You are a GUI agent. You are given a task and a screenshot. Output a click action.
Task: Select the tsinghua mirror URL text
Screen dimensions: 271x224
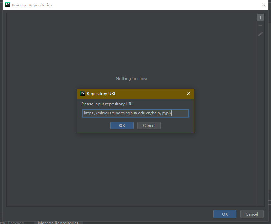pos(127,113)
